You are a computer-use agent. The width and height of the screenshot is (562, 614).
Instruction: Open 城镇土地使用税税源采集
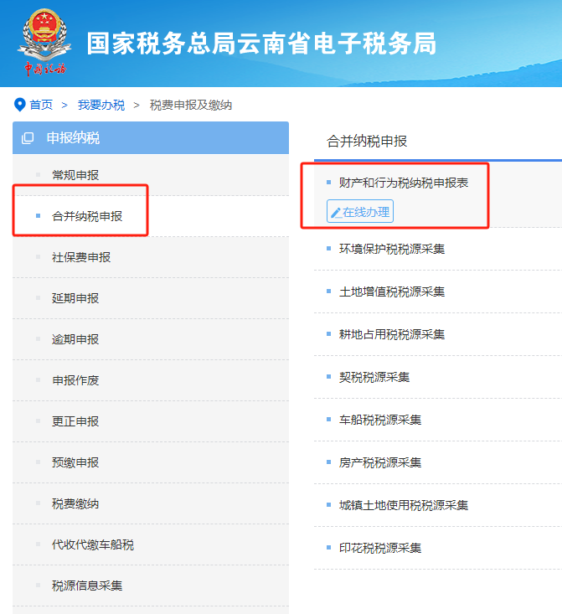tap(404, 505)
